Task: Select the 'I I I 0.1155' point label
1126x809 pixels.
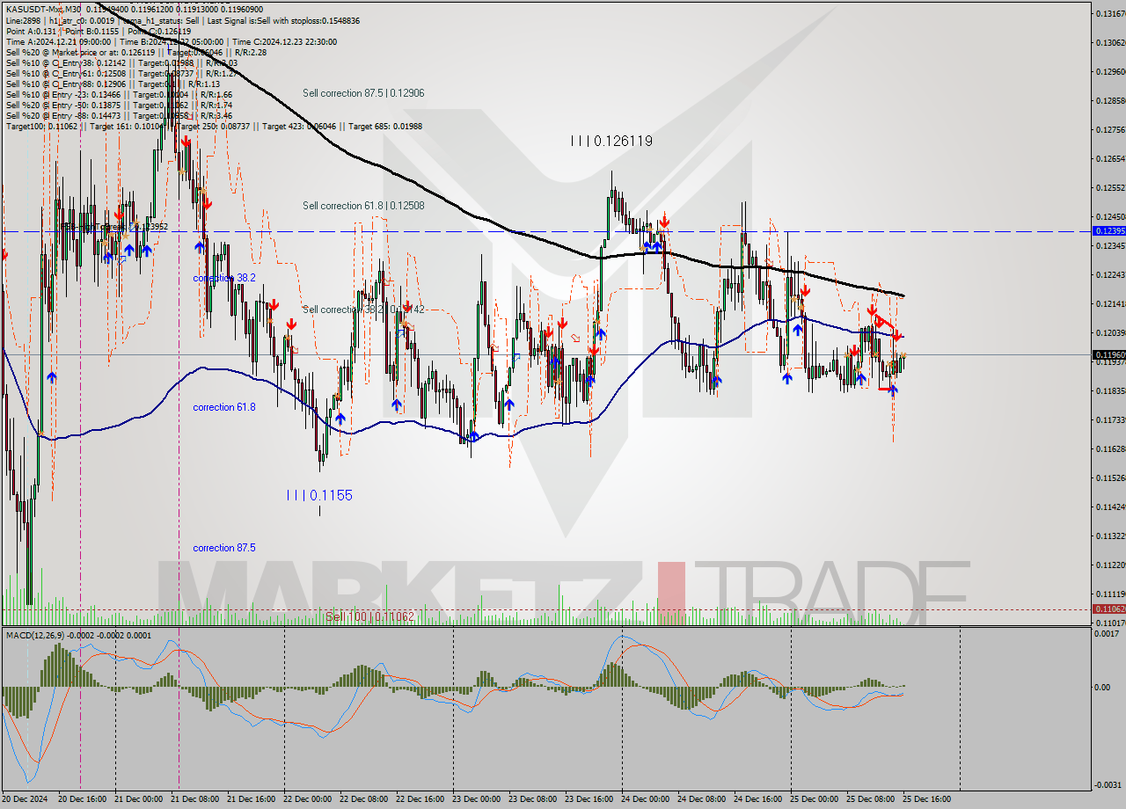Action: point(319,495)
